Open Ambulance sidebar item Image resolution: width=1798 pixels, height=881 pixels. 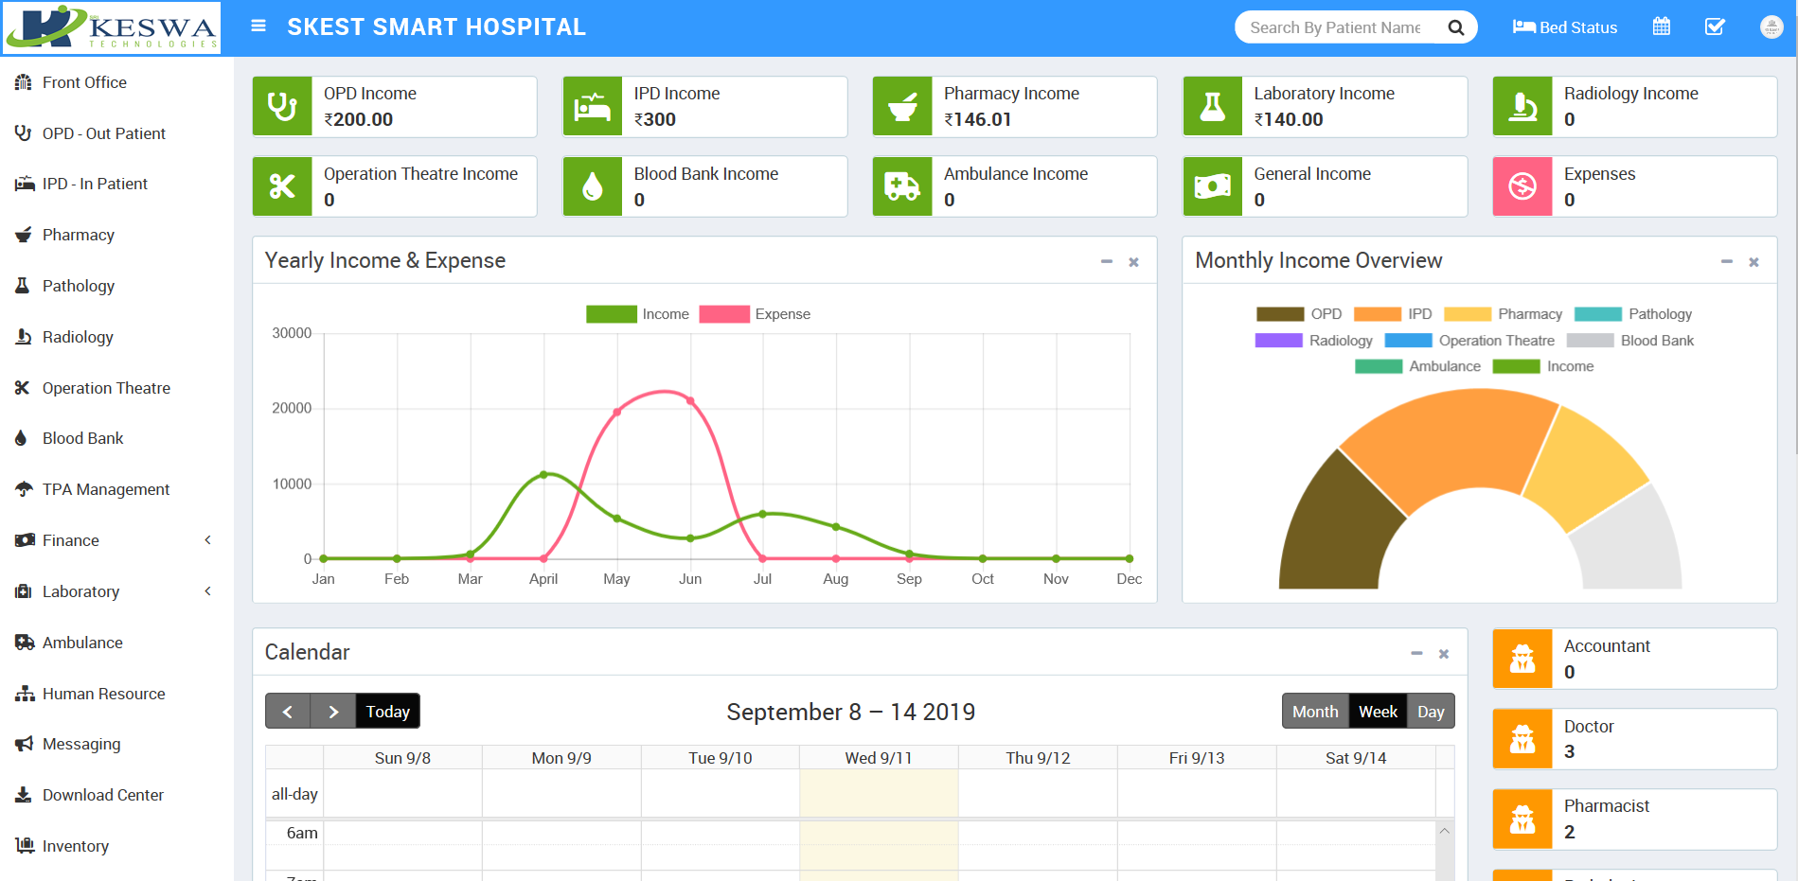pos(82,643)
